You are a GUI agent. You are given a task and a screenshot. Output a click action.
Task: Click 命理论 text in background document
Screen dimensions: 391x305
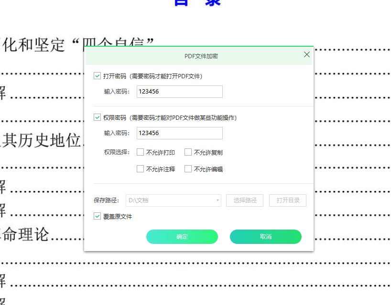(25, 234)
